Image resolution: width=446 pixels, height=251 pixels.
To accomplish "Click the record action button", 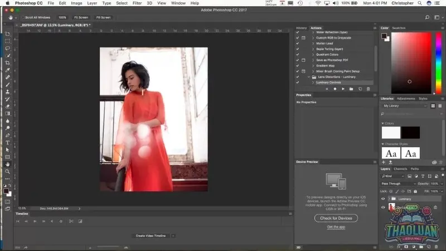I will click(335, 89).
